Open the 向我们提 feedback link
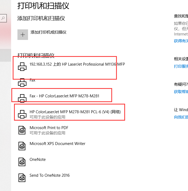The height and width of the screenshot is (191, 188). [181, 117]
